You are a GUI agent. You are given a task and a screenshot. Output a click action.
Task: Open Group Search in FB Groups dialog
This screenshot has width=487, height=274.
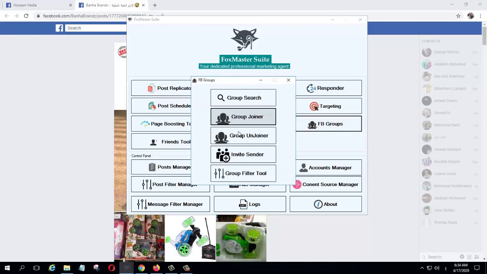[x=243, y=98]
